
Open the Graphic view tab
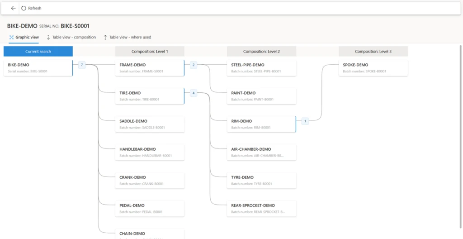24,37
